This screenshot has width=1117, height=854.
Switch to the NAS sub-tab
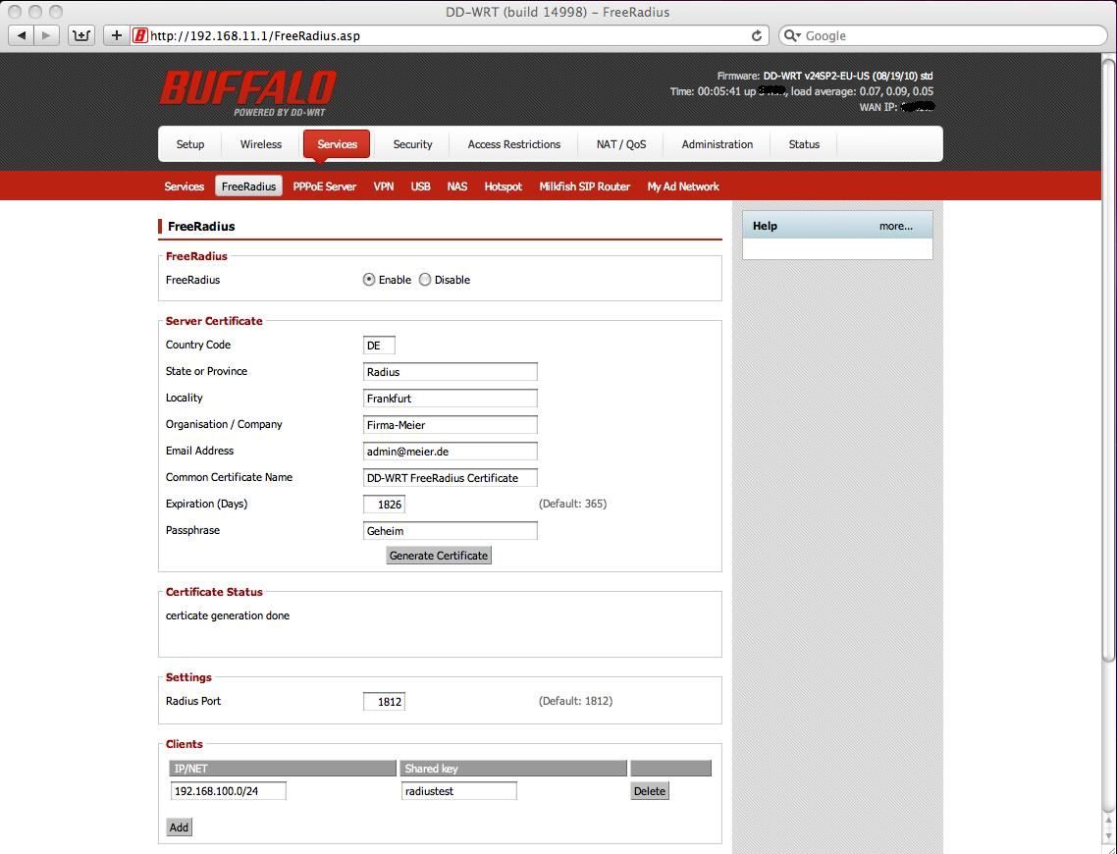(457, 187)
